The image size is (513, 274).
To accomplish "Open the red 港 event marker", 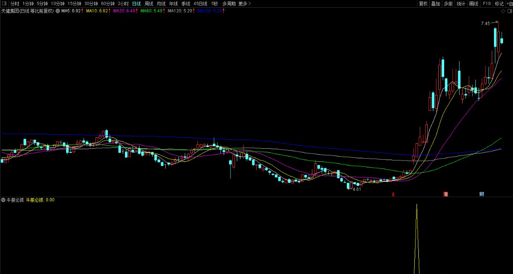I will 446,194.
